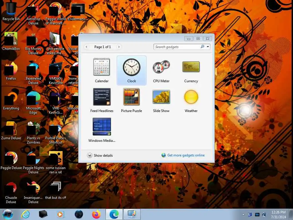Viewport: 293px width, 220px height.
Task: Select Everything desktop shortcut
Action: [x=11, y=101]
